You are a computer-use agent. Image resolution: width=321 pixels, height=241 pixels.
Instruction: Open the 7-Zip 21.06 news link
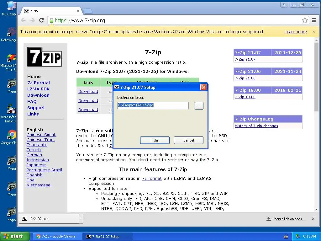point(245,78)
